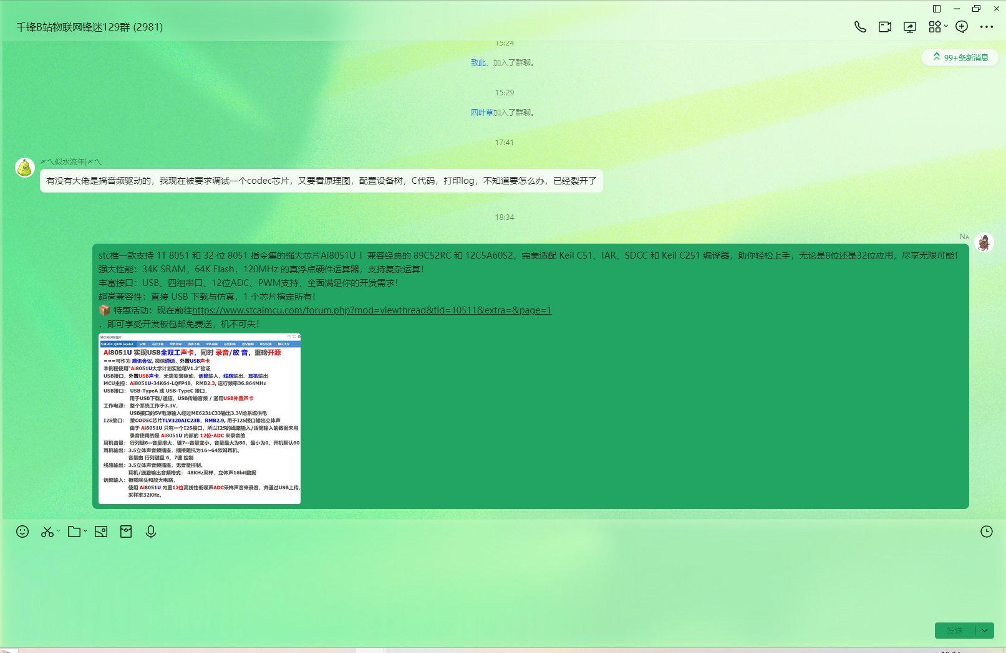Viewport: 1006px width, 653px height.
Task: Click the member name 致此
Action: point(478,63)
